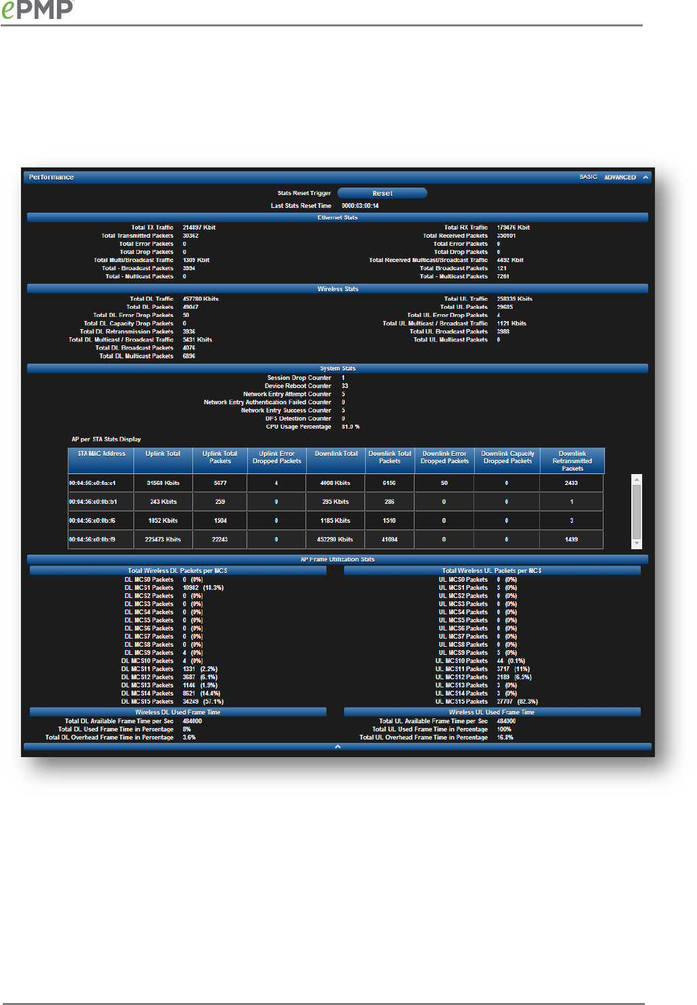Image resolution: width=697 pixels, height=1005 pixels.
Task: Click the 2433 retransmitted packets cell
Action: click(x=571, y=484)
